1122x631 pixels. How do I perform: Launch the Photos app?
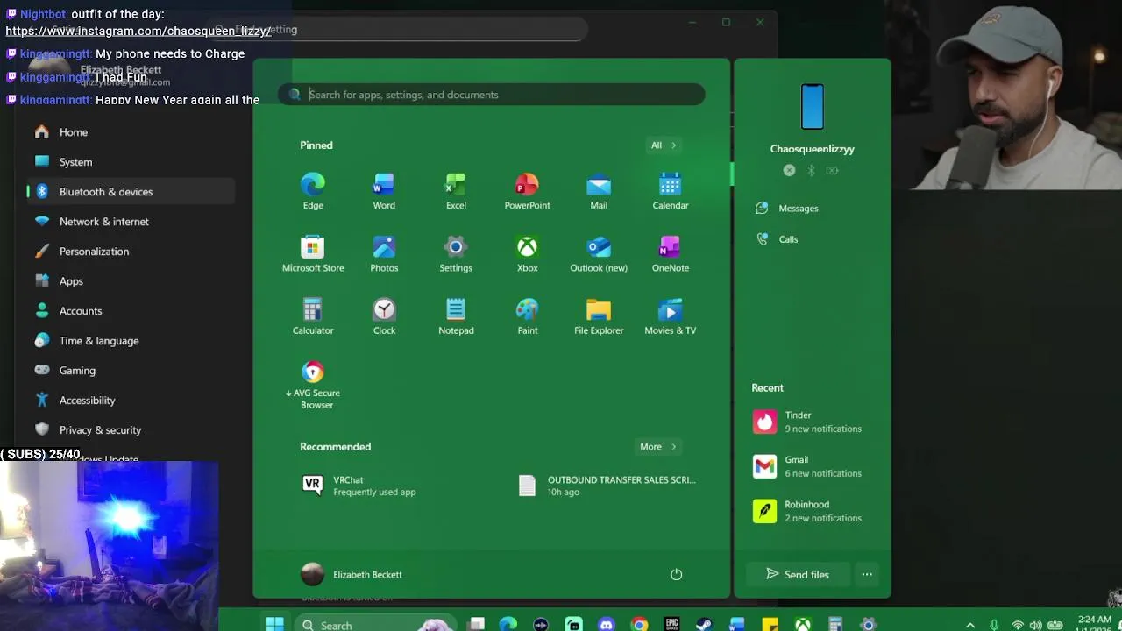pos(384,254)
